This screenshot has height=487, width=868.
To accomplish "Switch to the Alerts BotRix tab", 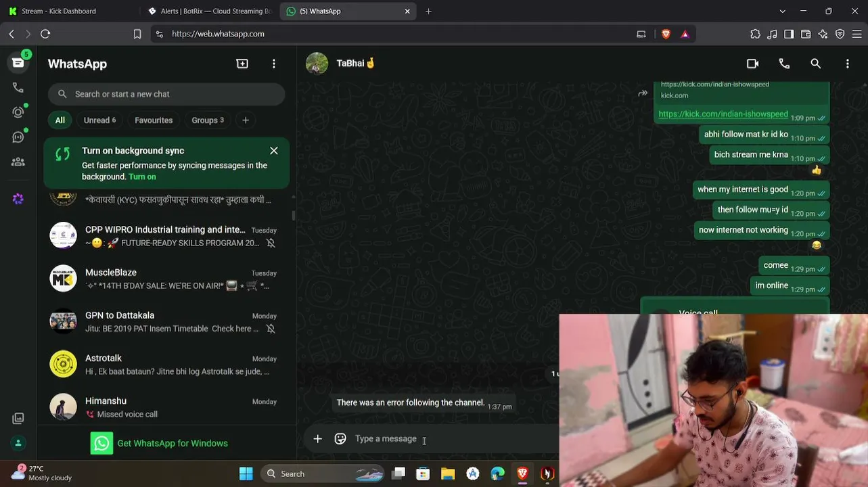I will pos(210,11).
